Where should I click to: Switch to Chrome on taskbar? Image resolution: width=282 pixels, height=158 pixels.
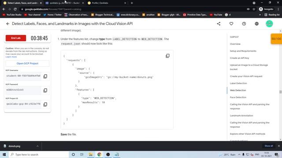[99, 154]
